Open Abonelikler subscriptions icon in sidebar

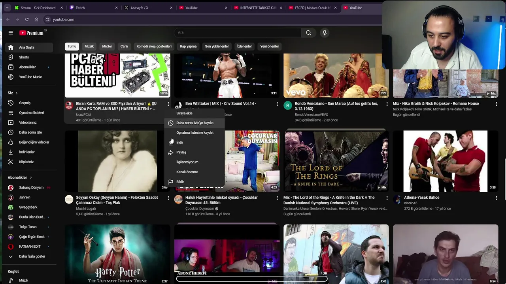pos(11,67)
